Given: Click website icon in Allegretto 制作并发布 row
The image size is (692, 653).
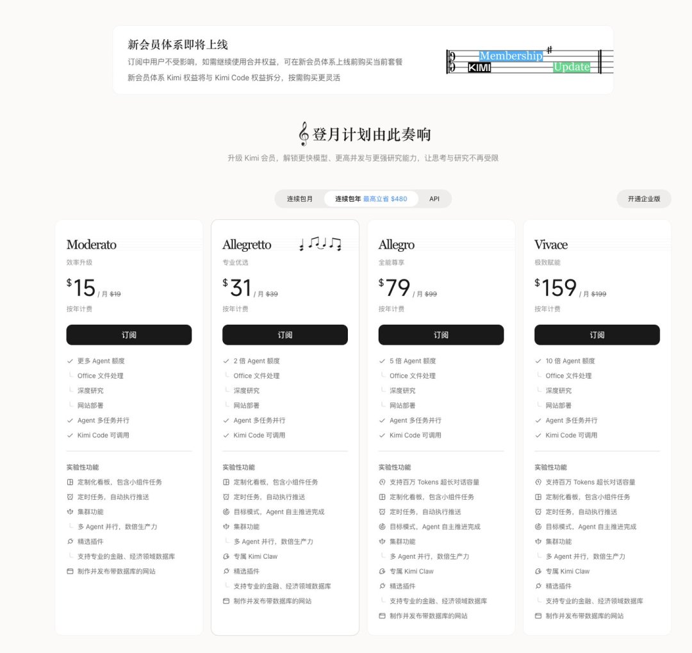Looking at the screenshot, I should pos(226,601).
